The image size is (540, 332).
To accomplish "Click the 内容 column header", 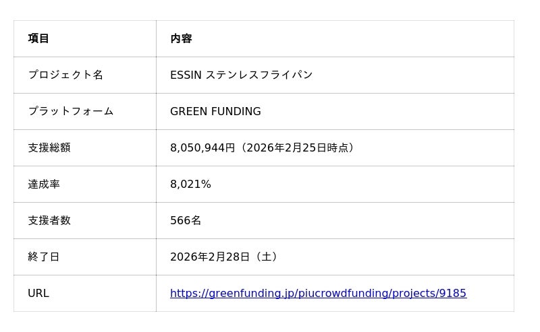I will (x=181, y=39).
